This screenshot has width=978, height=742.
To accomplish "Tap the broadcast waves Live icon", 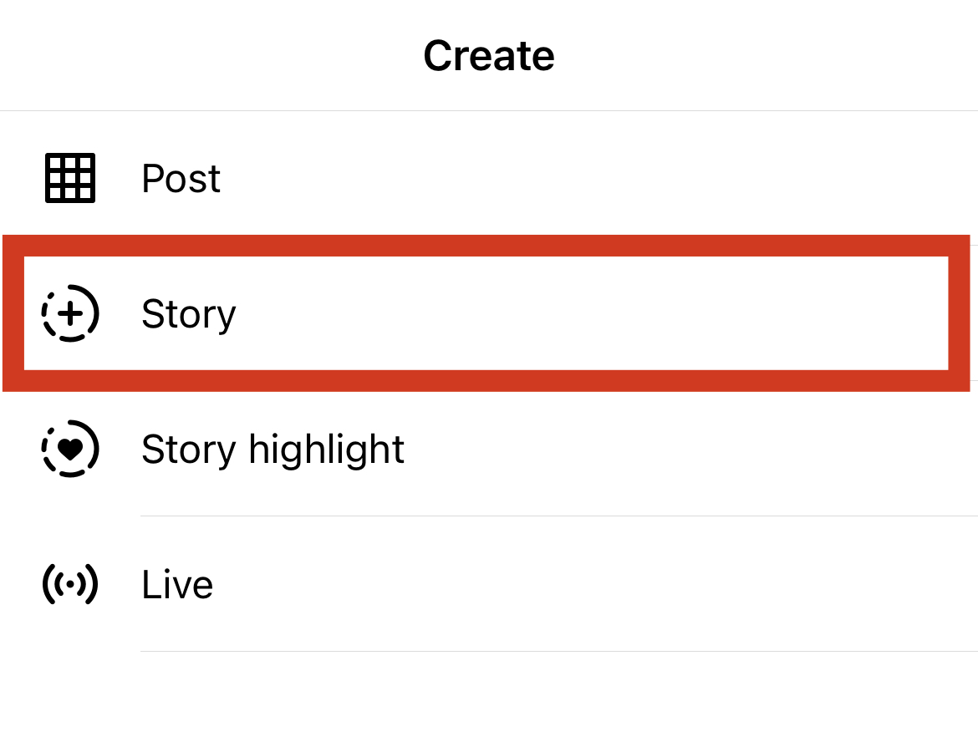I will click(70, 584).
